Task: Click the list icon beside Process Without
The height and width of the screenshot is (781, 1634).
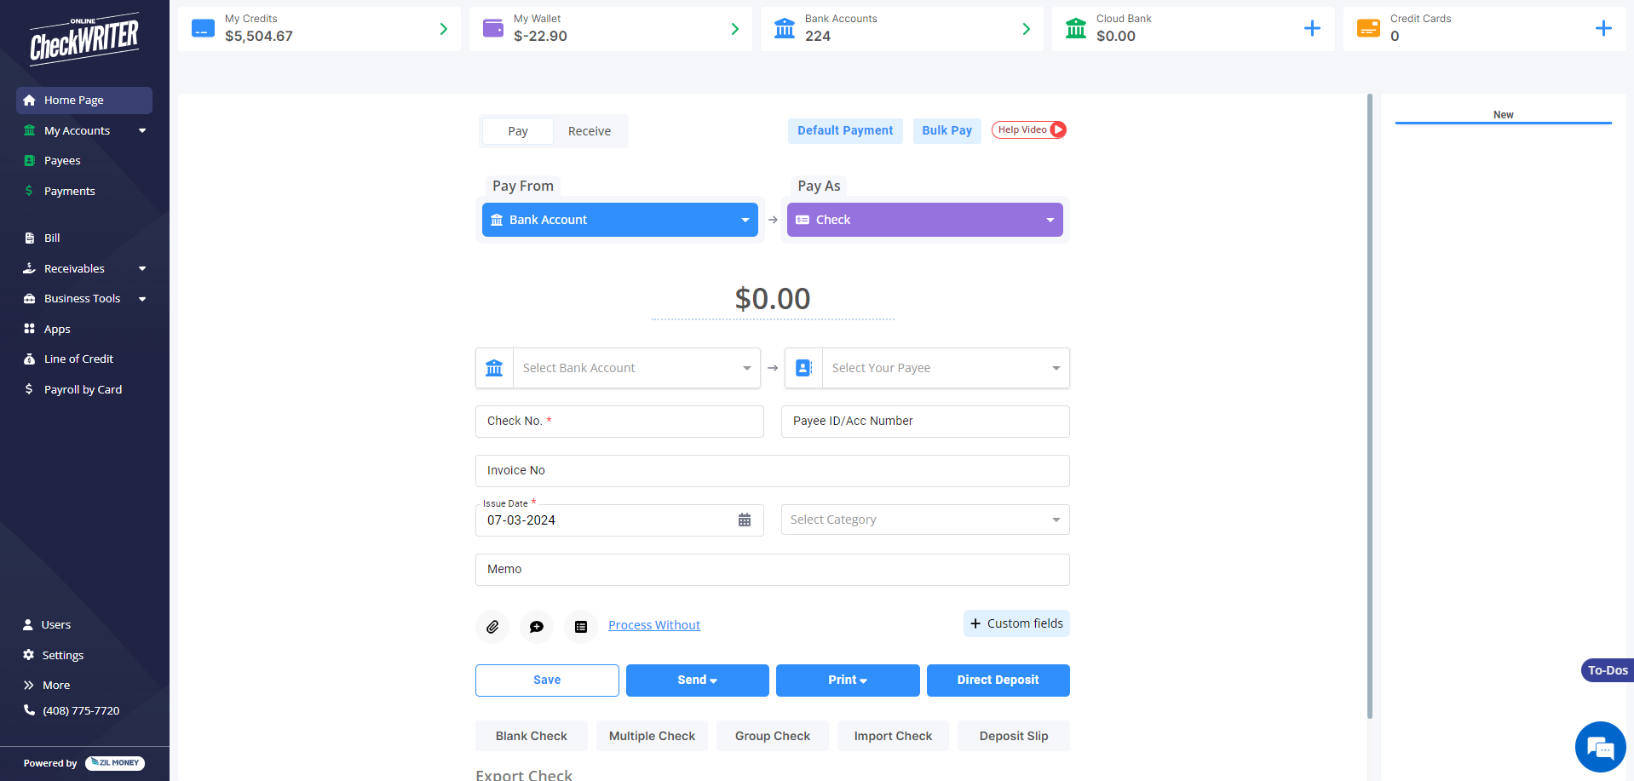Action: coord(580,626)
